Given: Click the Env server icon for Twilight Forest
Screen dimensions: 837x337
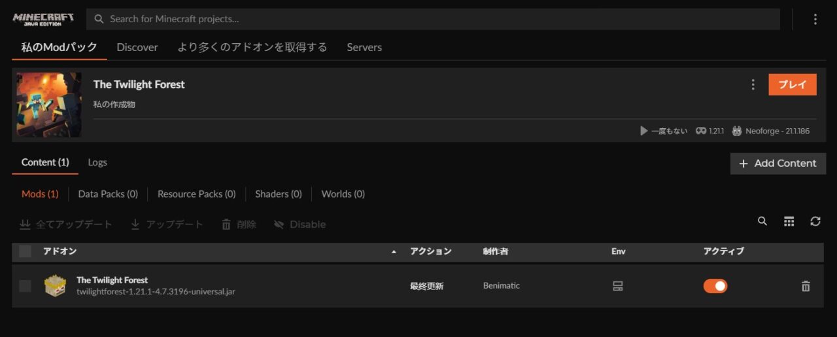Looking at the screenshot, I should (x=617, y=286).
